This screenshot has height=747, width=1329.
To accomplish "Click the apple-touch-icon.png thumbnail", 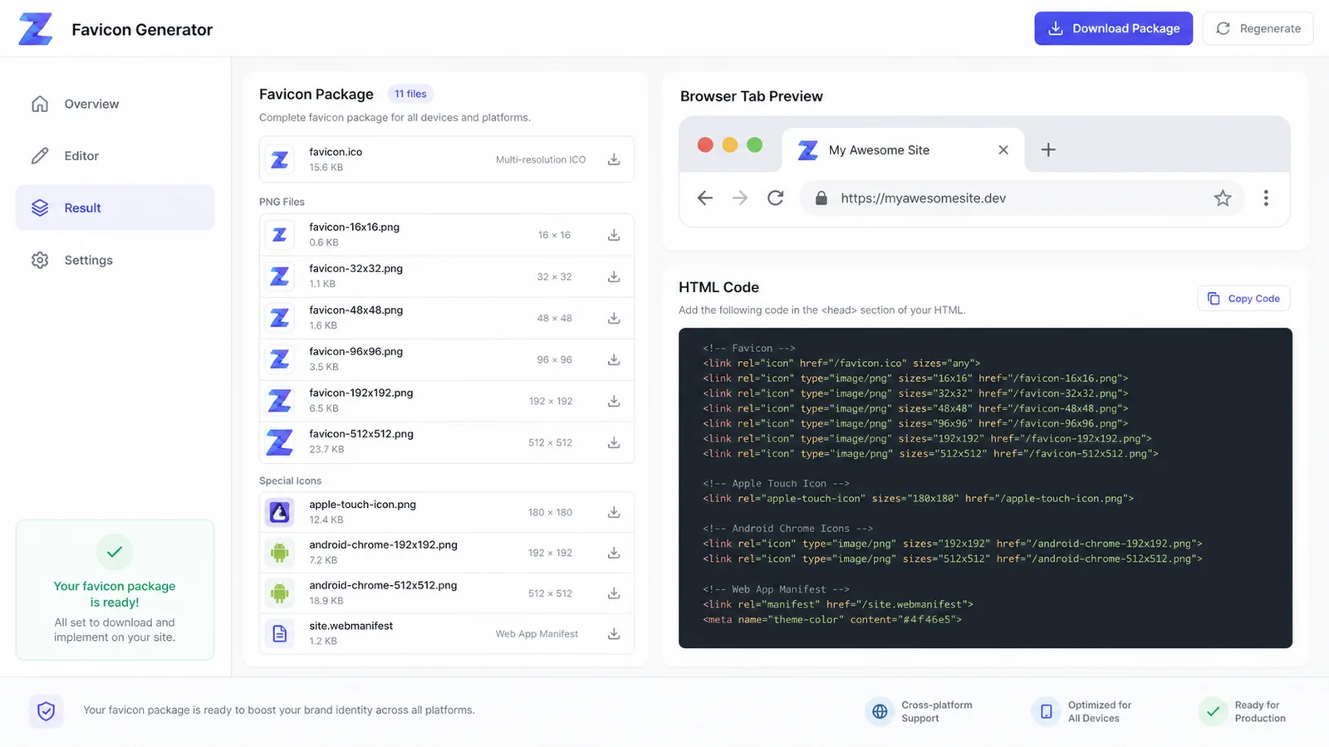I will (280, 512).
